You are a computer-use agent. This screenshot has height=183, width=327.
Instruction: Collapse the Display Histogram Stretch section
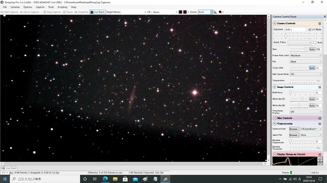click(x=275, y=155)
